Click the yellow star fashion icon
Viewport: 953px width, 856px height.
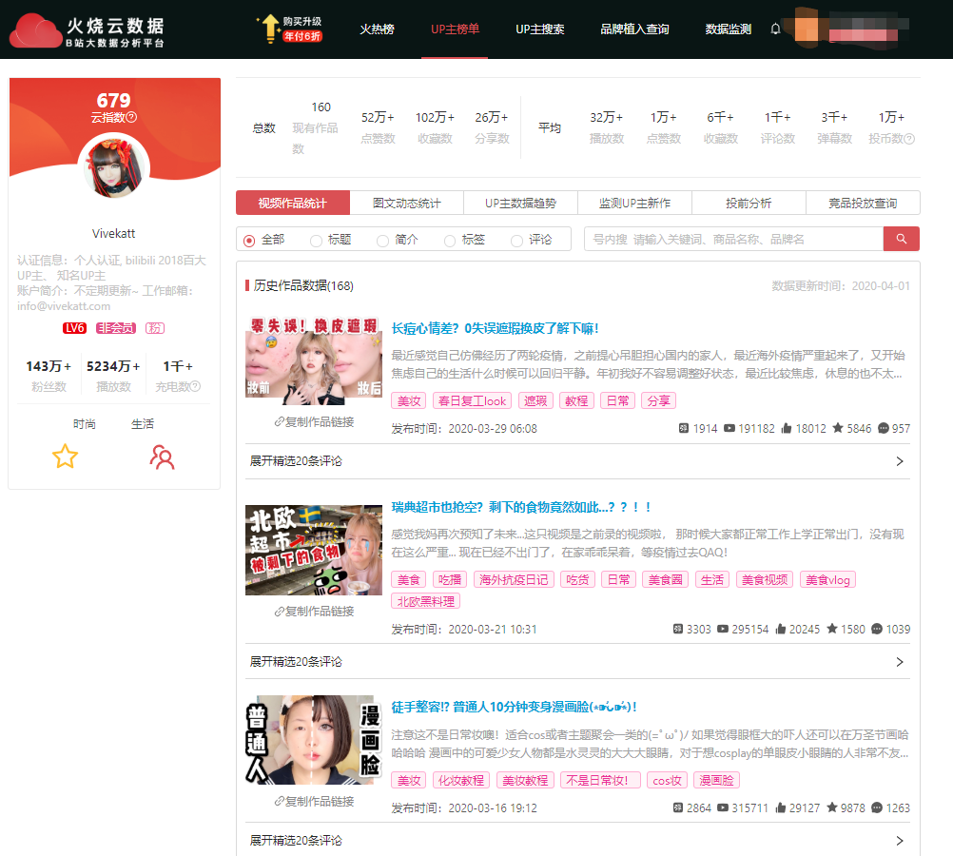65,457
